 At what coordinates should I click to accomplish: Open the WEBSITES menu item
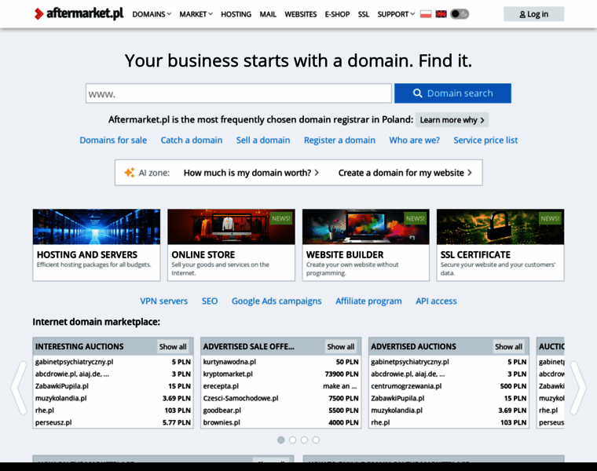click(300, 14)
